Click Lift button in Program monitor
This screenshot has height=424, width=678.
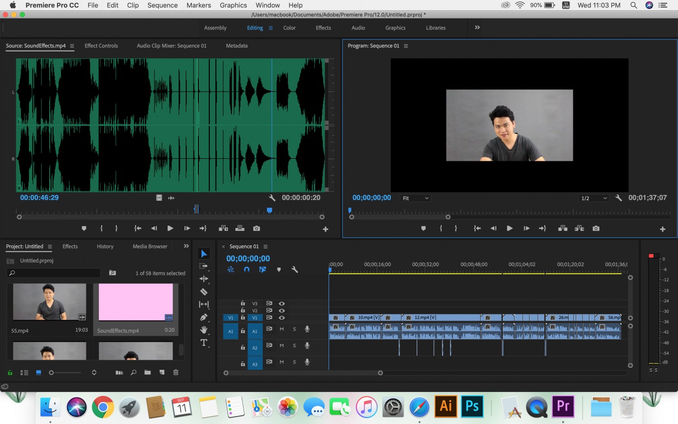coord(563,228)
